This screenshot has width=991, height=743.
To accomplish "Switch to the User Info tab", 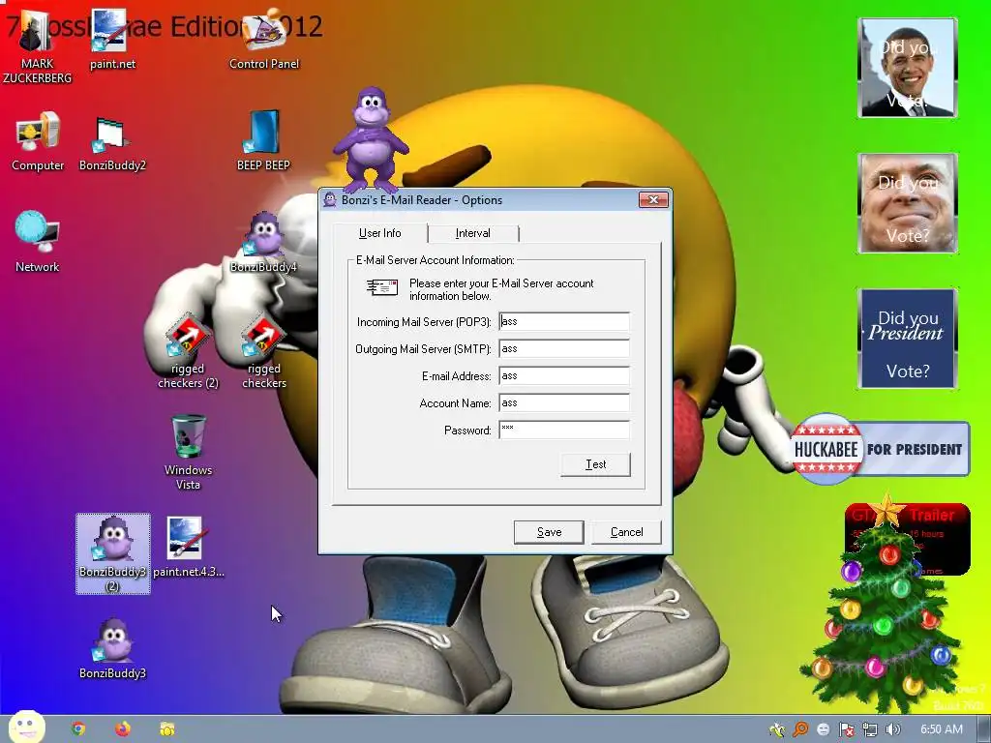I will coord(379,233).
